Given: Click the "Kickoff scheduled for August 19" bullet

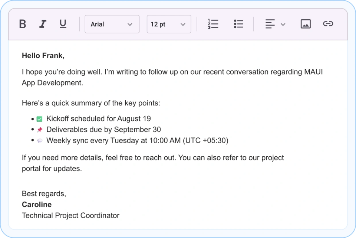Looking at the screenshot, I should point(98,118).
